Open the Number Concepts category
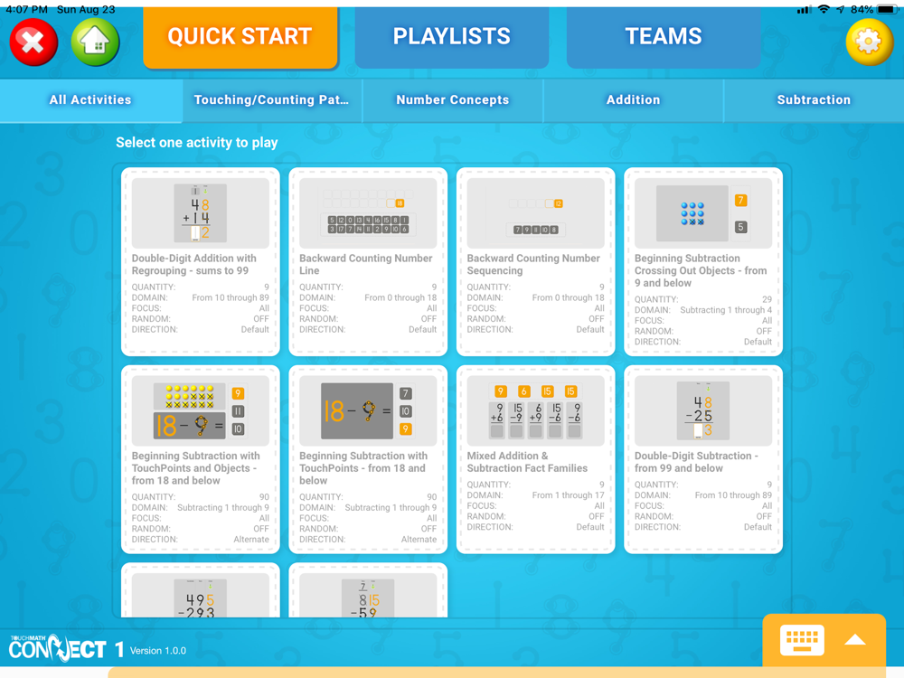This screenshot has height=678, width=904. coord(453,99)
